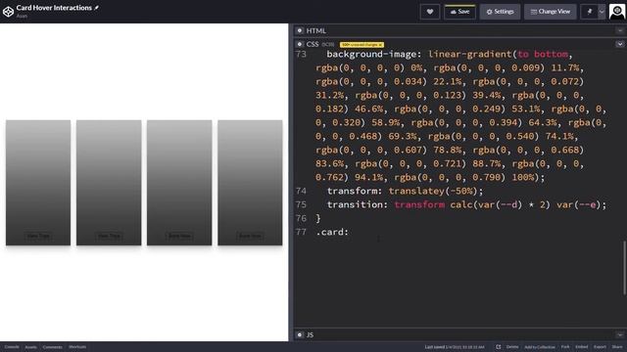Open the Shortcuts panel

point(77,347)
